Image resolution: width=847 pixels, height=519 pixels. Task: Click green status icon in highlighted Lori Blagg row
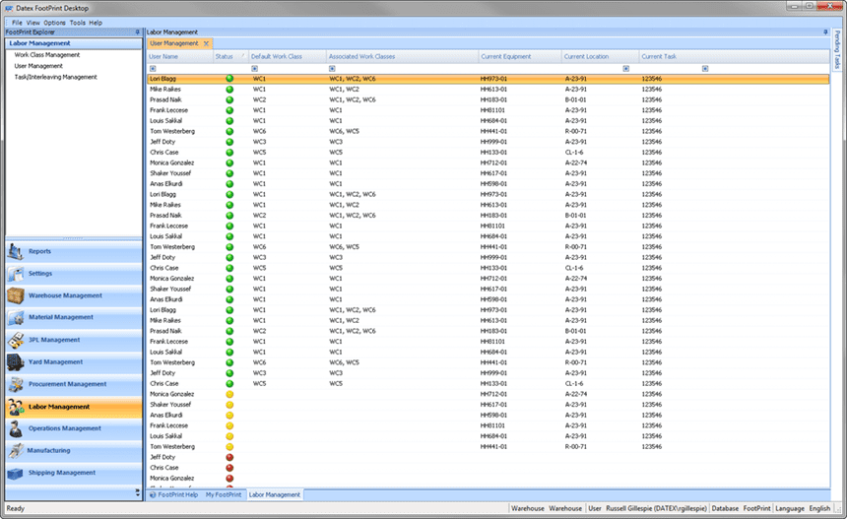point(229,79)
